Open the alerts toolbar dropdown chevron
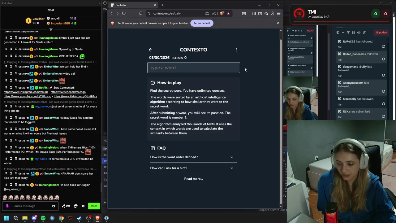Image resolution: width=396 pixels, height=223 pixels. pyautogui.click(x=343, y=33)
